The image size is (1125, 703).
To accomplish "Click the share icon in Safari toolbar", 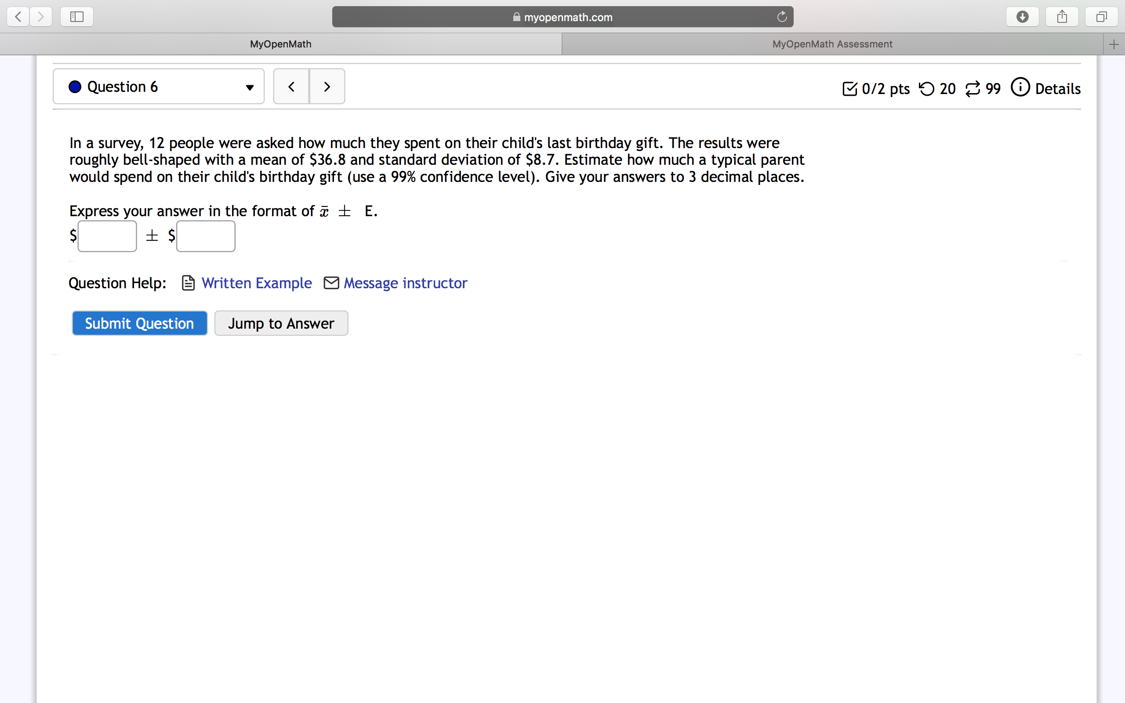I will (1062, 17).
